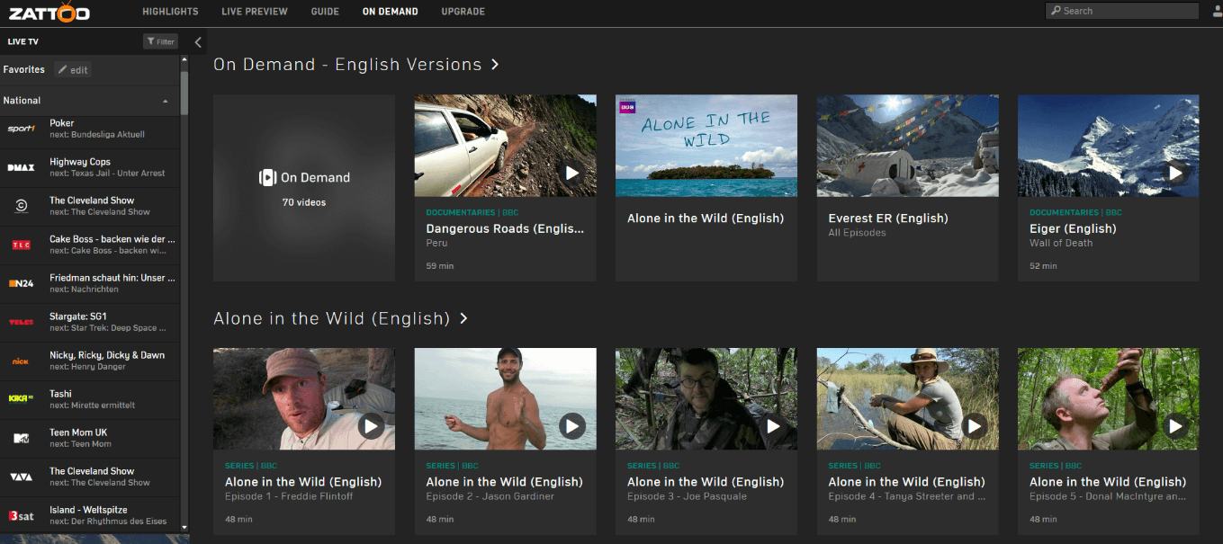
Task: Expand On Demand - English Versions section
Action: tap(356, 65)
